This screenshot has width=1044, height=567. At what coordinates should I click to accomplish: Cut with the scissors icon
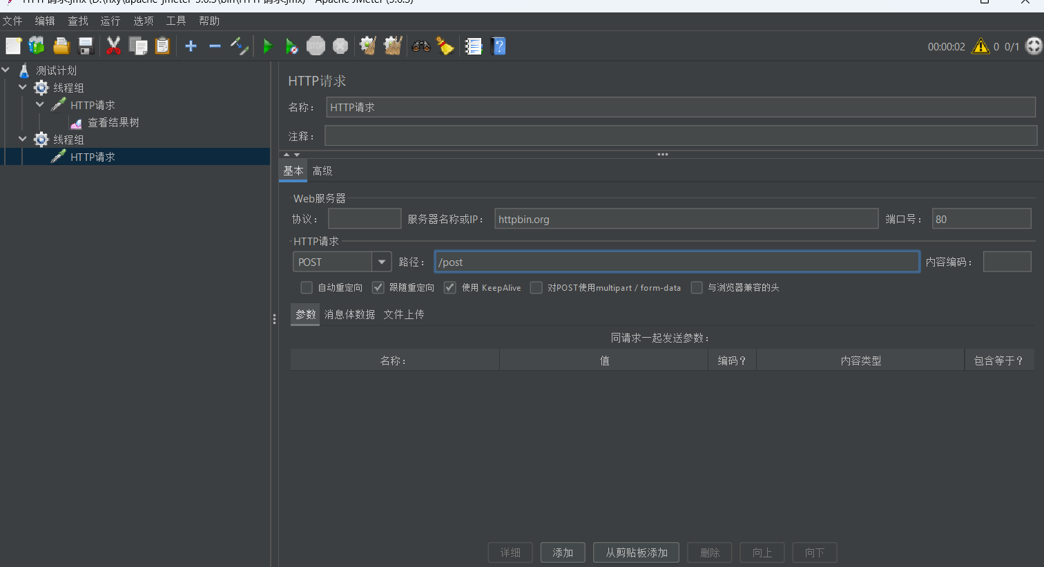(x=113, y=46)
